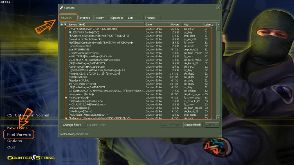Select the UWCProPublicServer 37.247.106.10[Steam] row
Screen dimensions: 294x165
point(138,29)
